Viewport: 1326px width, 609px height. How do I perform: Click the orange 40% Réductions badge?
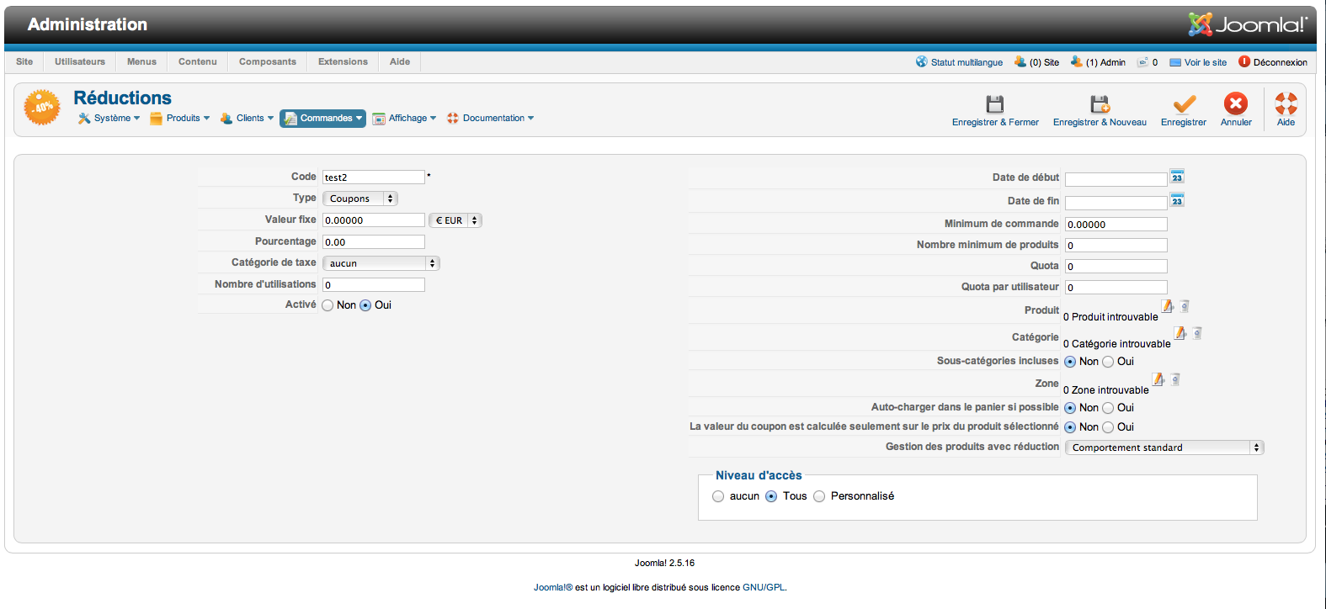coord(42,108)
